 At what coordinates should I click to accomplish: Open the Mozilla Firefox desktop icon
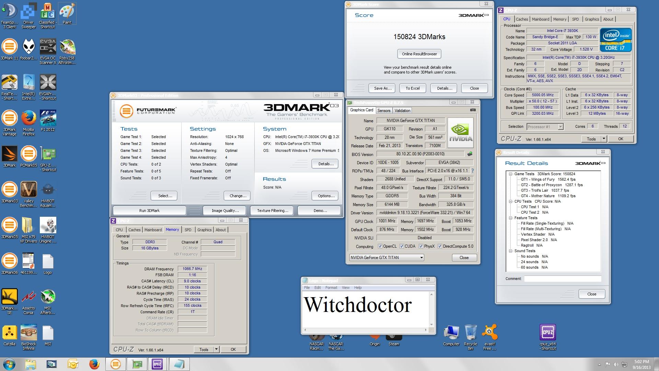tap(28, 123)
